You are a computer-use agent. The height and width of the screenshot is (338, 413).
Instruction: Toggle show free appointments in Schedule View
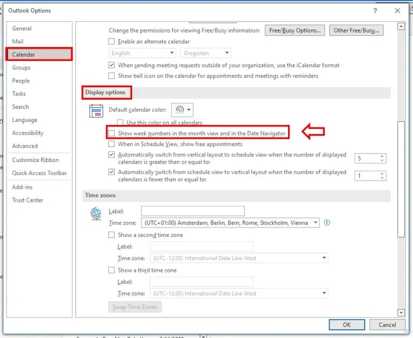(112, 144)
